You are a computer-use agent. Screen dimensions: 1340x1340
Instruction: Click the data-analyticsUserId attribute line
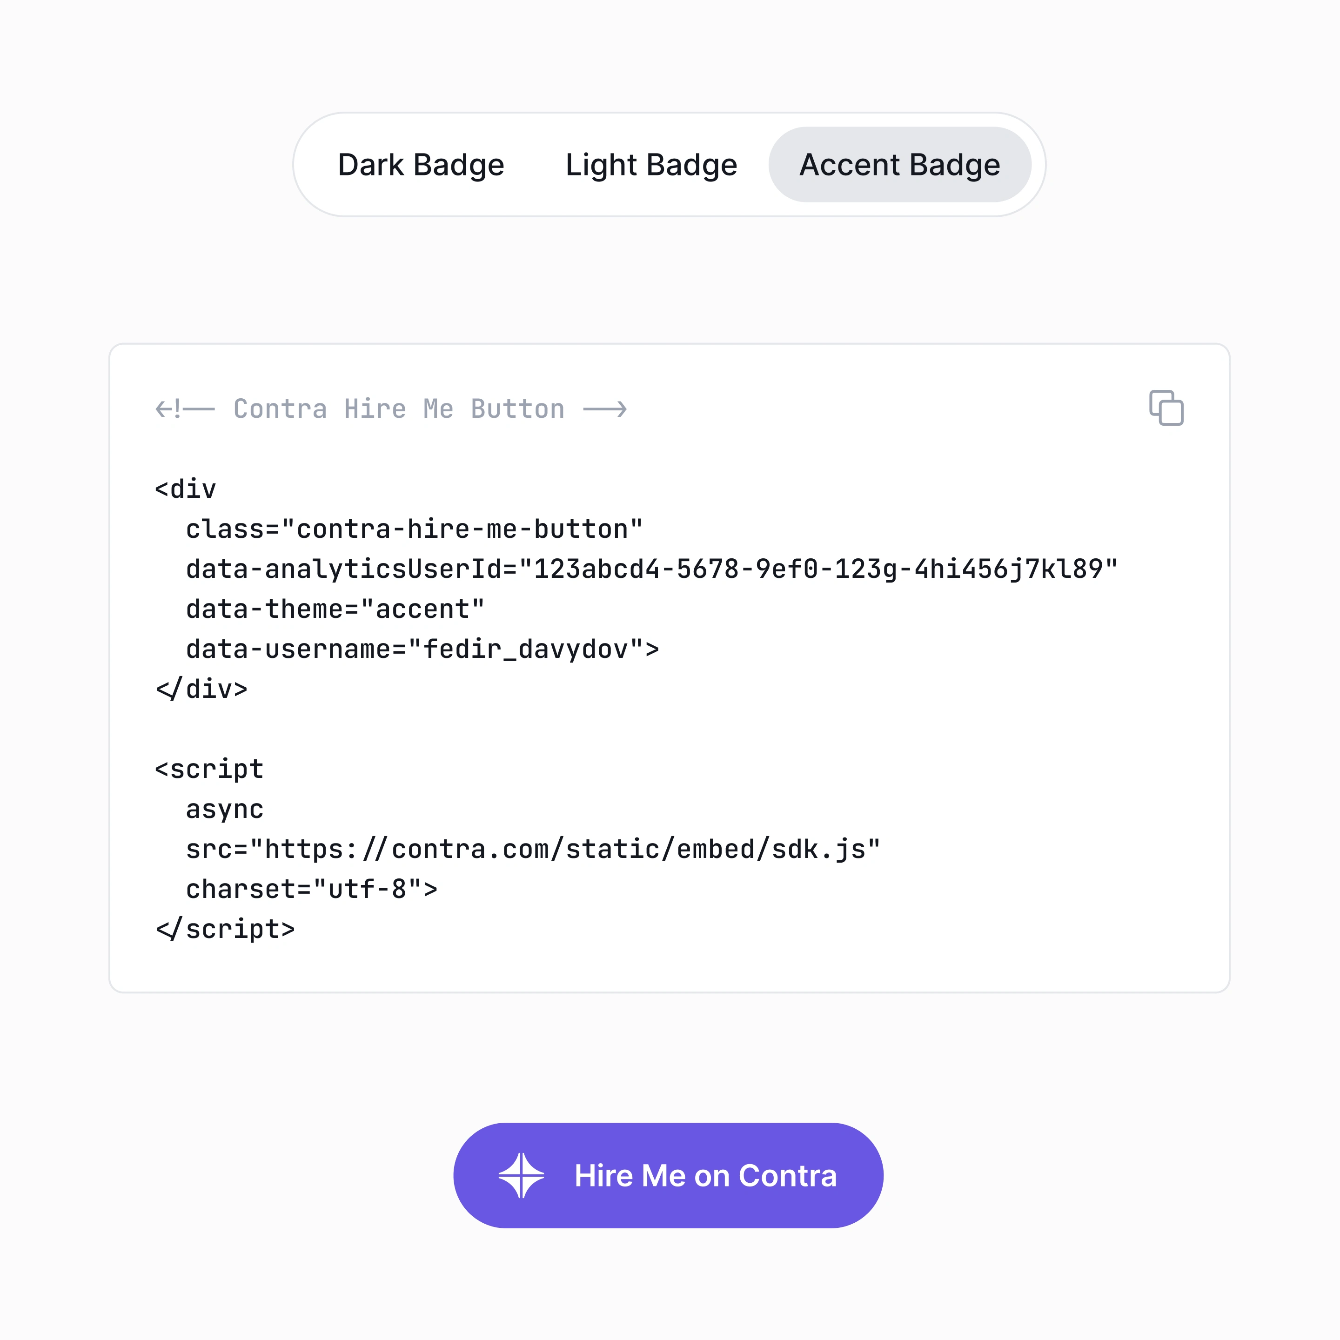pyautogui.click(x=651, y=569)
